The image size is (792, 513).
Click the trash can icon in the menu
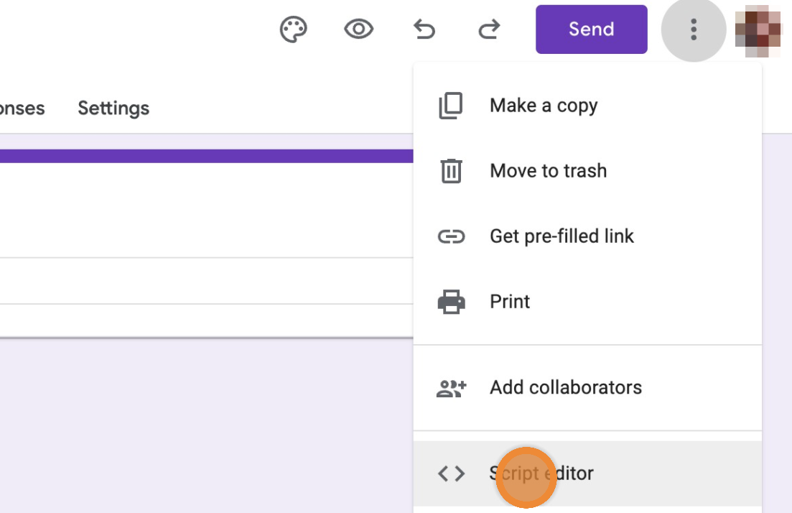click(451, 171)
